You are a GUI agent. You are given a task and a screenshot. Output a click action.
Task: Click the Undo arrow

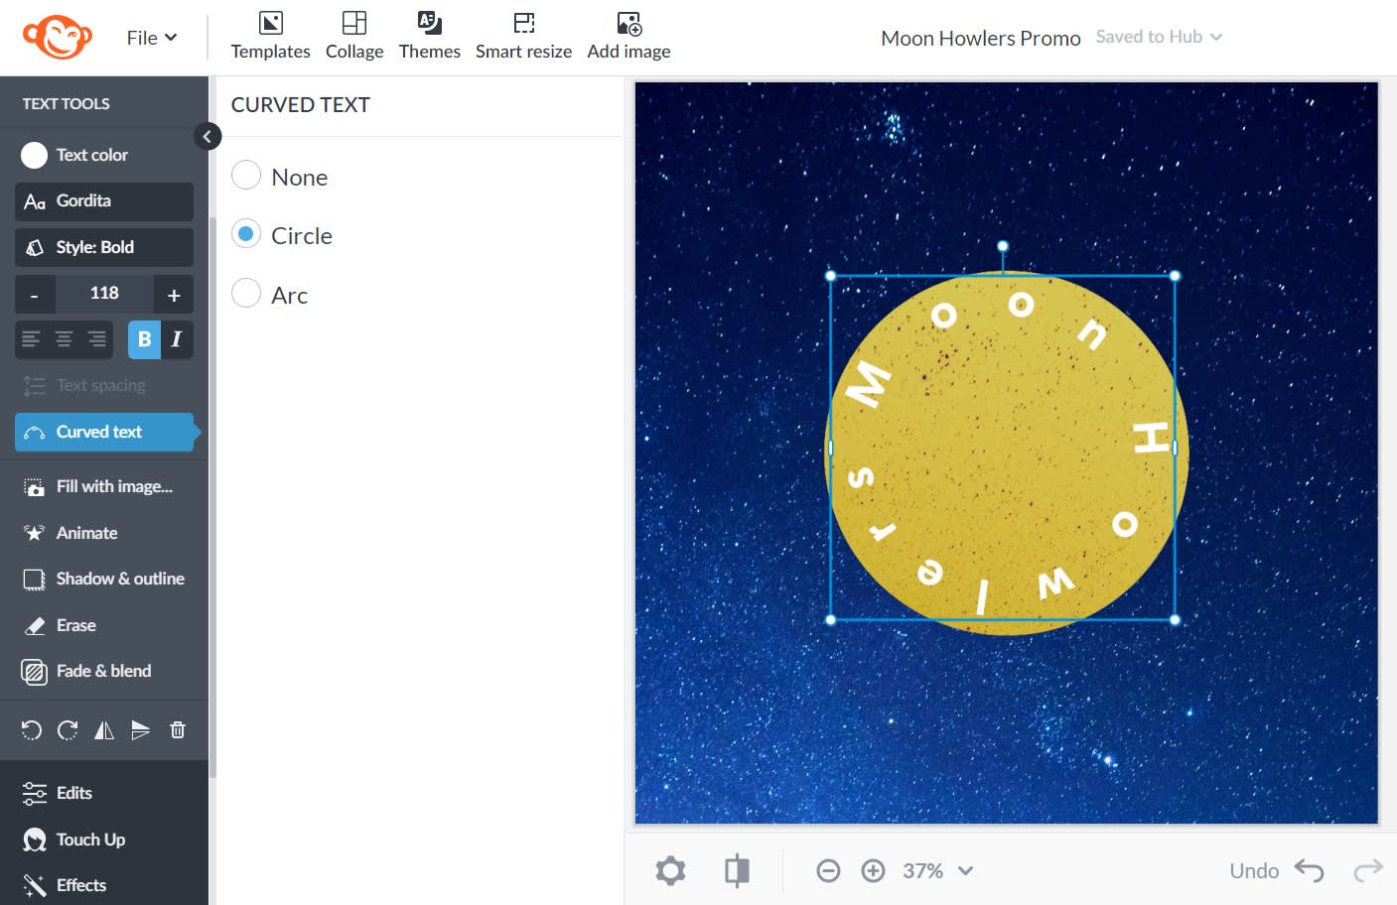1309,871
